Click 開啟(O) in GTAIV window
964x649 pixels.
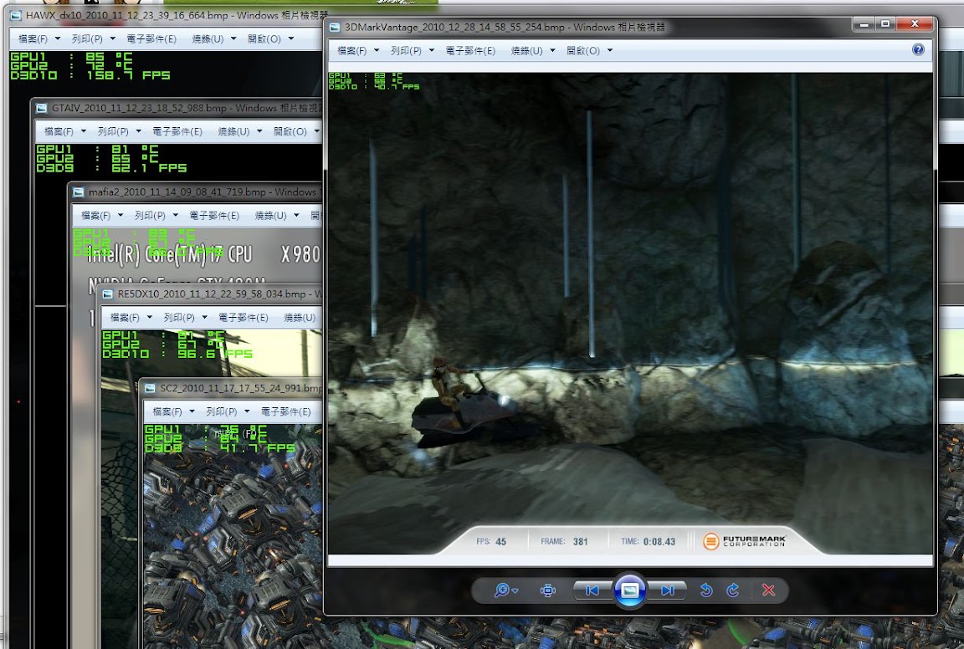click(x=290, y=131)
